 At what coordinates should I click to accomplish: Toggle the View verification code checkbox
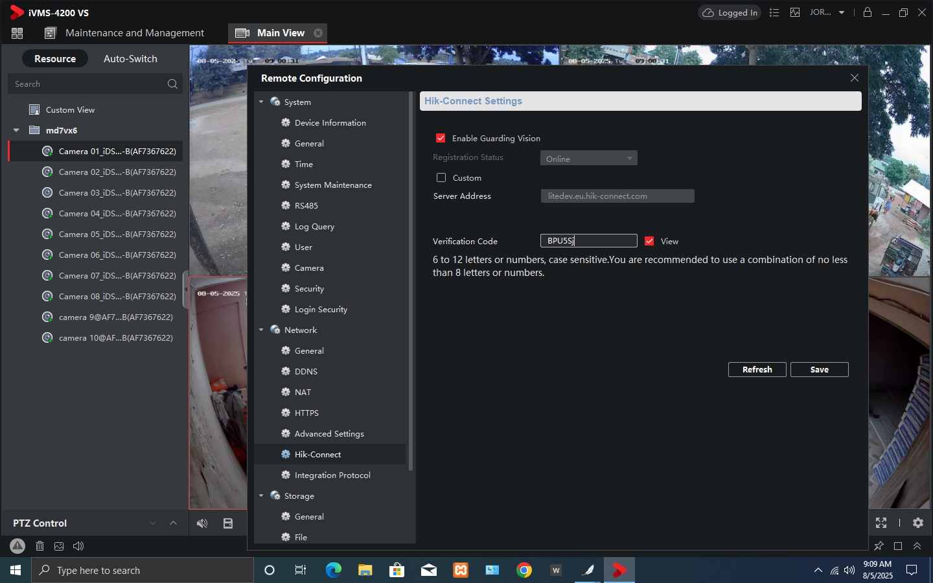pos(649,241)
